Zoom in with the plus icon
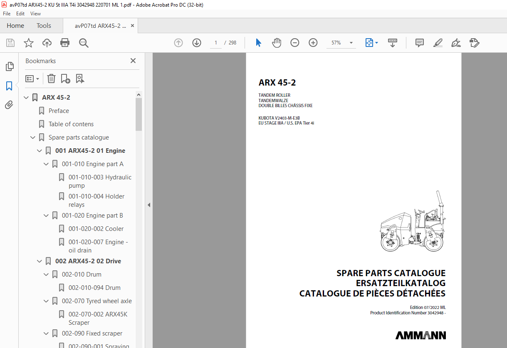 313,43
